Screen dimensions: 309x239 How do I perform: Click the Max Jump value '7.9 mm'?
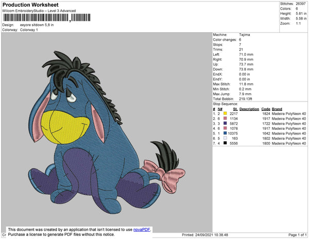[245, 94]
